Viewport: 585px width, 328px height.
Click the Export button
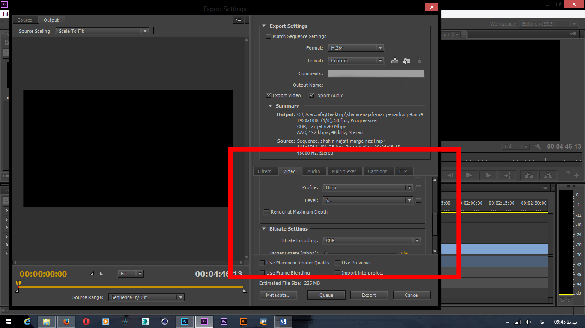coord(369,295)
